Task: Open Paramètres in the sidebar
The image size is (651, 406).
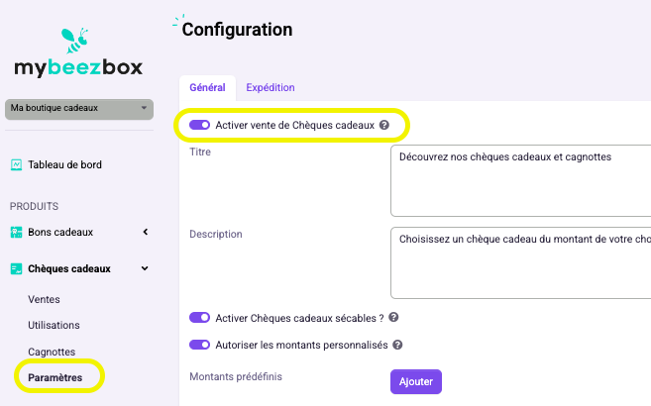Action: click(55, 378)
